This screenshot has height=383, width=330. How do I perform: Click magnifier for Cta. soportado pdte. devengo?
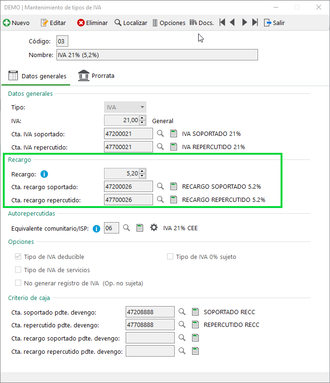[x=182, y=312]
